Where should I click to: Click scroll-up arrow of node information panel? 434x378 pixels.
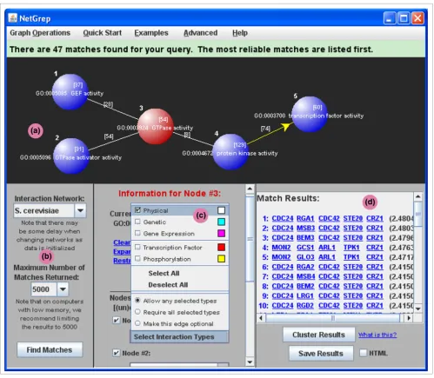coord(250,189)
